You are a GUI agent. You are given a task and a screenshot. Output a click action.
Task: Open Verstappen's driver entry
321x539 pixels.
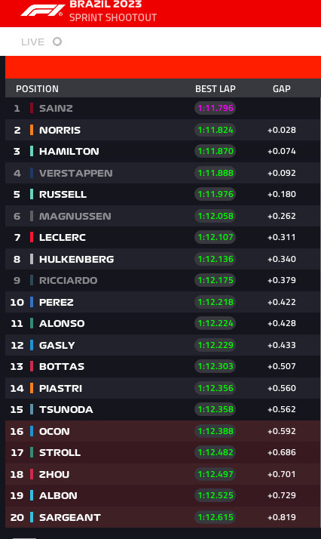tap(76, 174)
